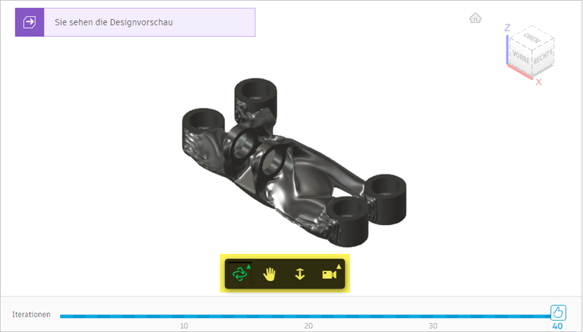The image size is (583, 332).
Task: Select the Pan hand tool
Action: click(x=269, y=275)
